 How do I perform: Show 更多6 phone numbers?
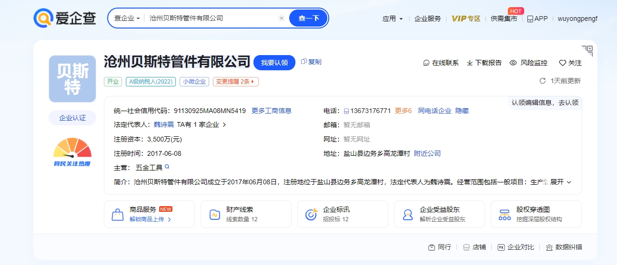point(403,111)
